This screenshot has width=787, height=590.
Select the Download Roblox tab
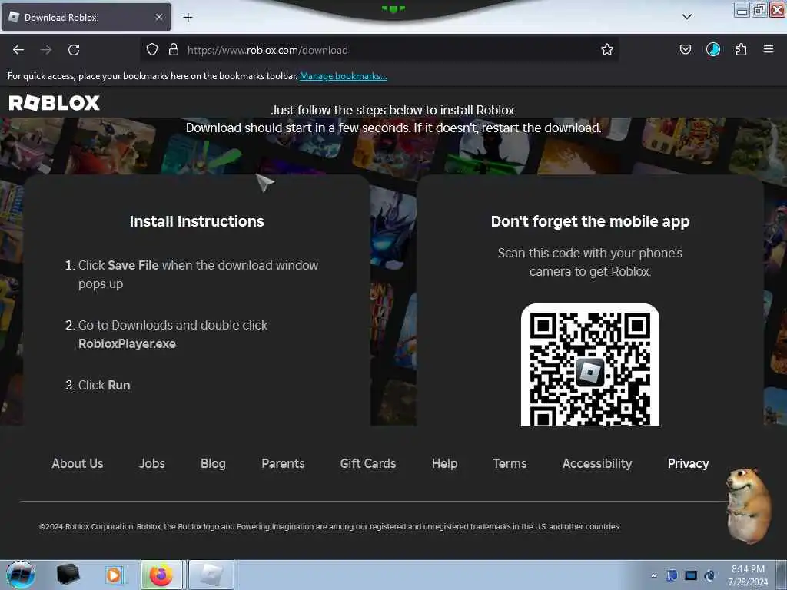click(86, 17)
